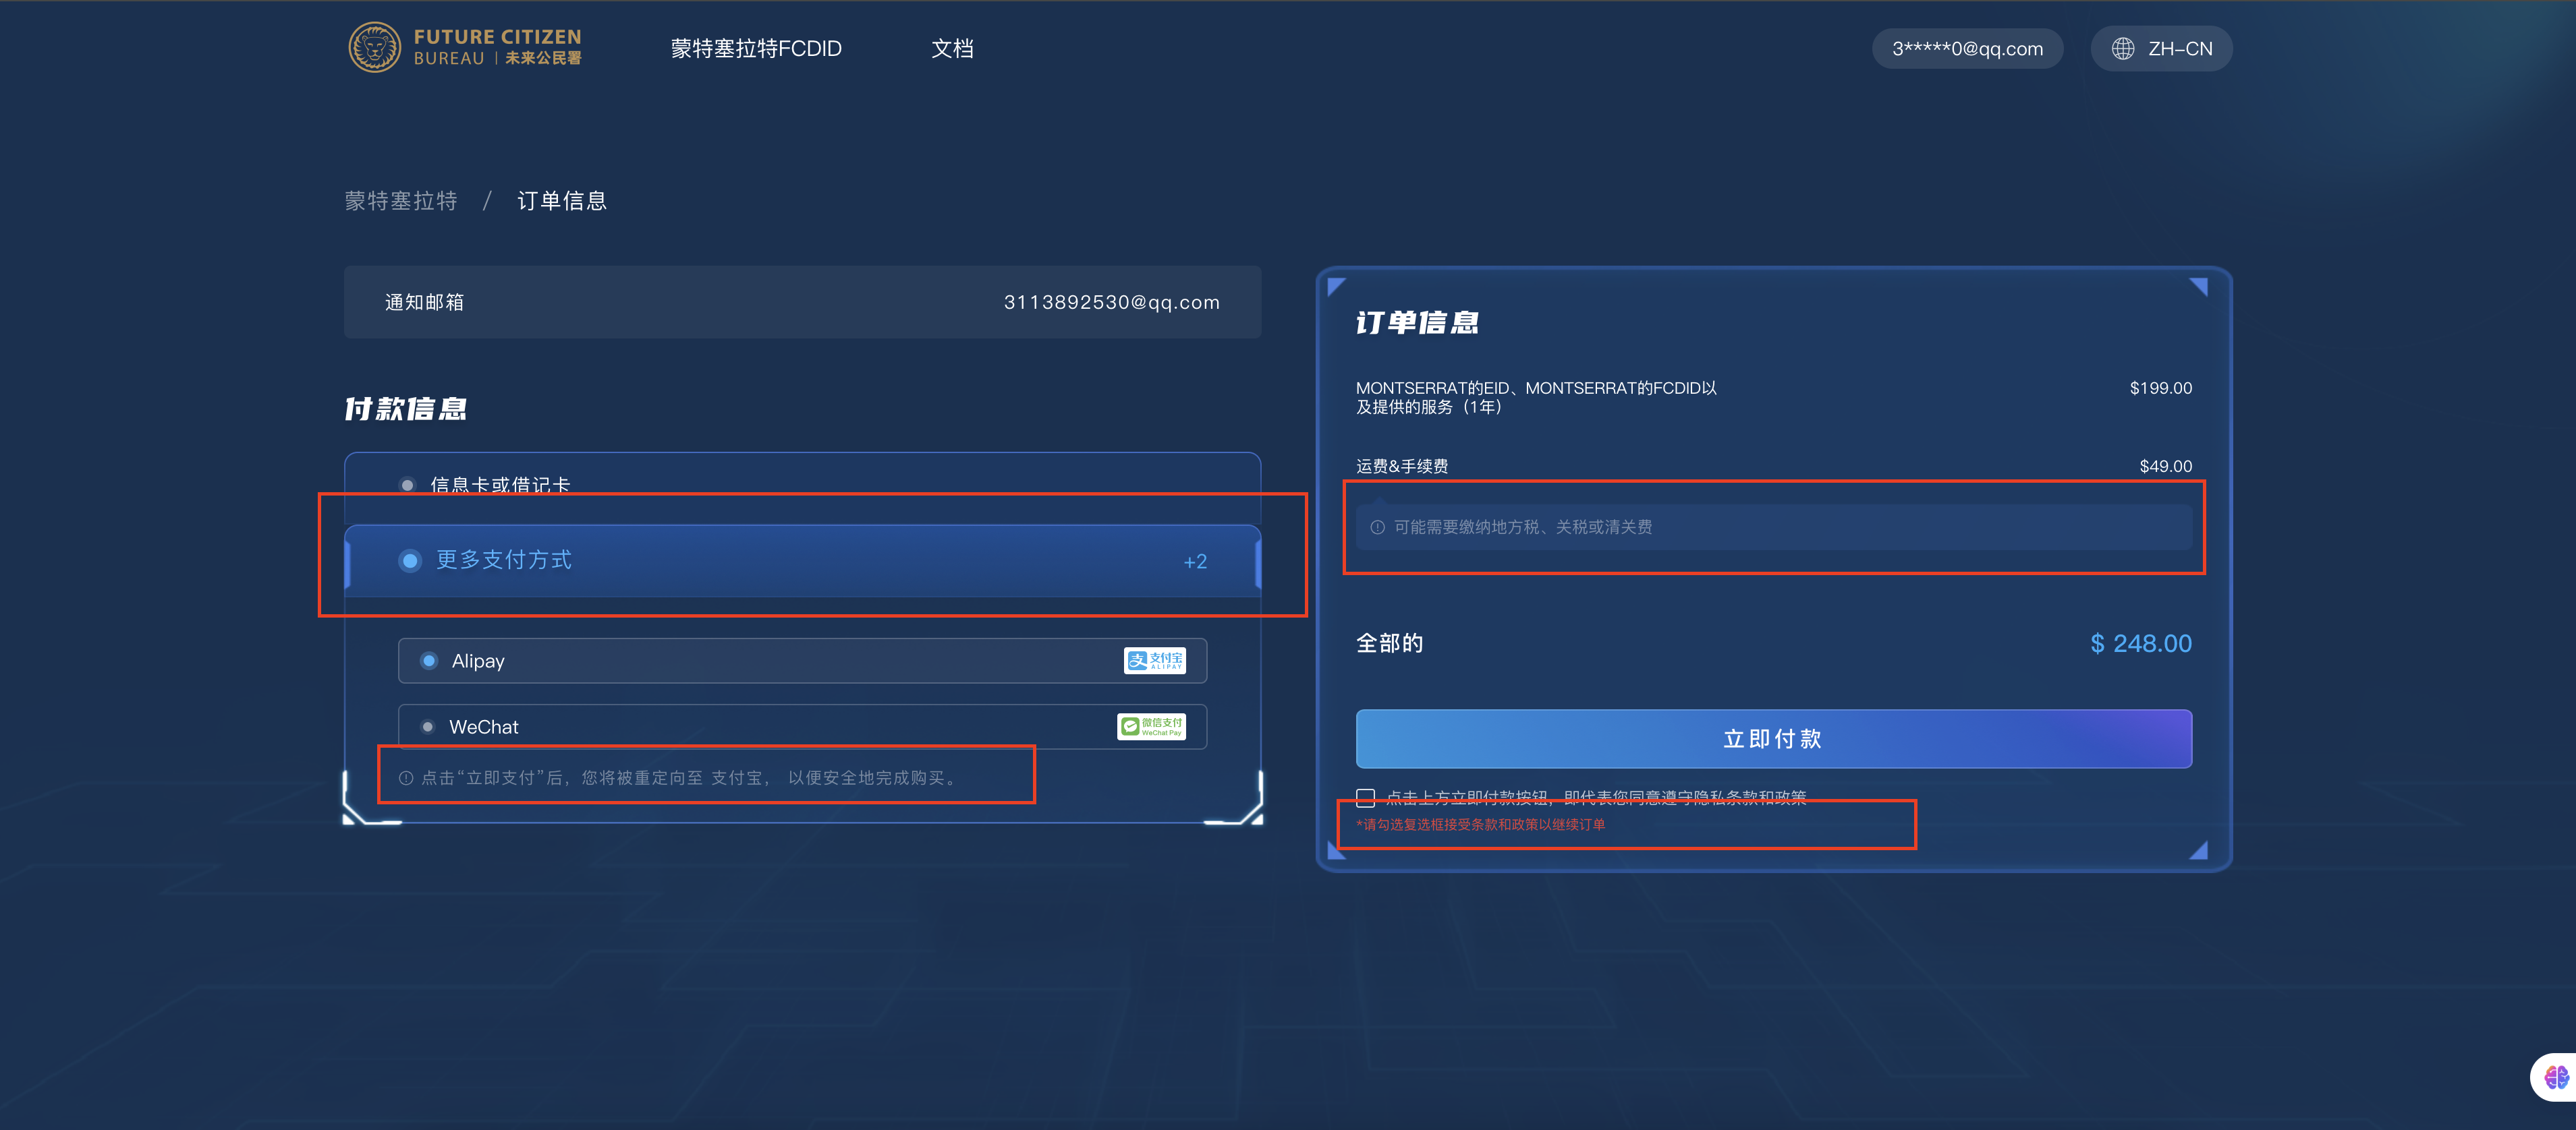
Task: Choose the Alipay radio option
Action: [x=429, y=661]
